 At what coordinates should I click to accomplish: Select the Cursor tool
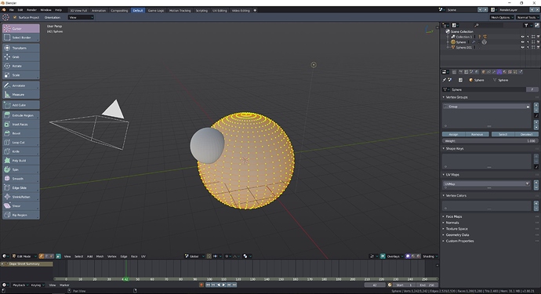(x=21, y=29)
